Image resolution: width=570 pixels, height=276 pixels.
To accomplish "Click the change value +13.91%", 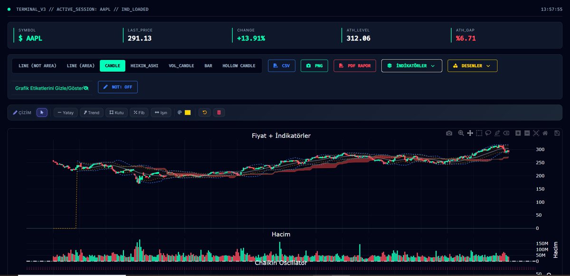I will pyautogui.click(x=251, y=38).
